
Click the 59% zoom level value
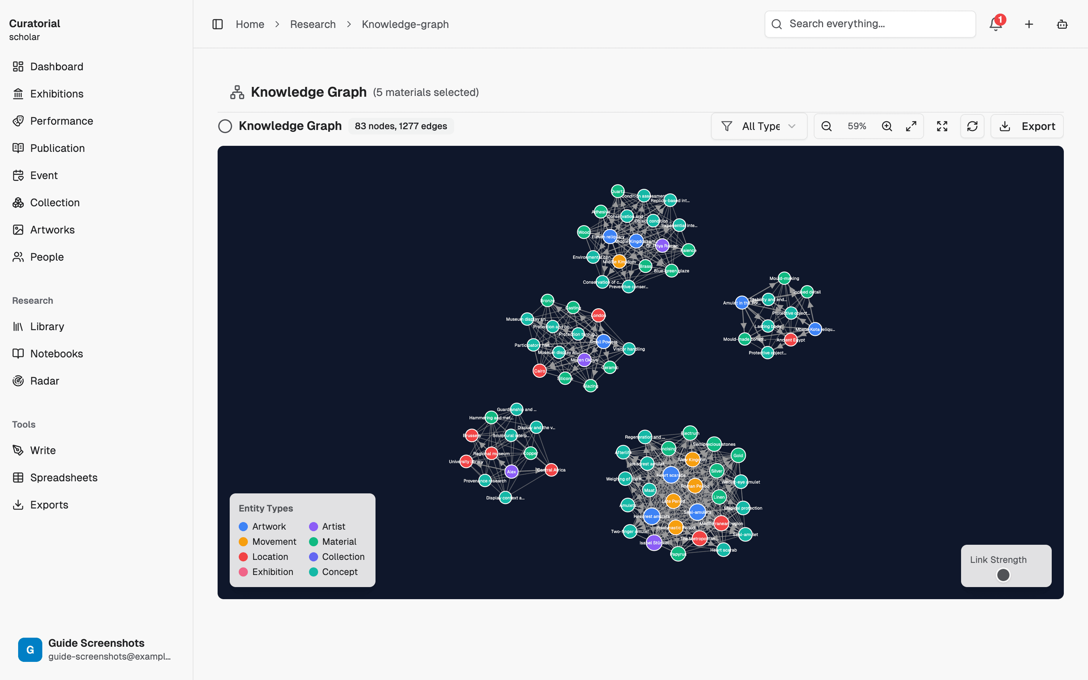click(856, 127)
